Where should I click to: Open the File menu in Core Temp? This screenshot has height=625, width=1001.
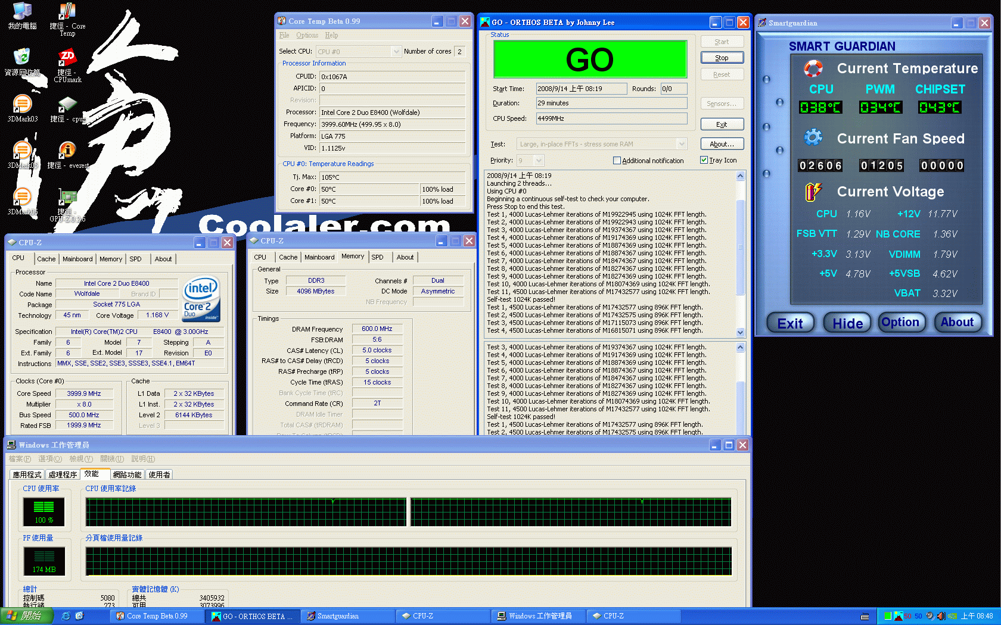tap(284, 35)
